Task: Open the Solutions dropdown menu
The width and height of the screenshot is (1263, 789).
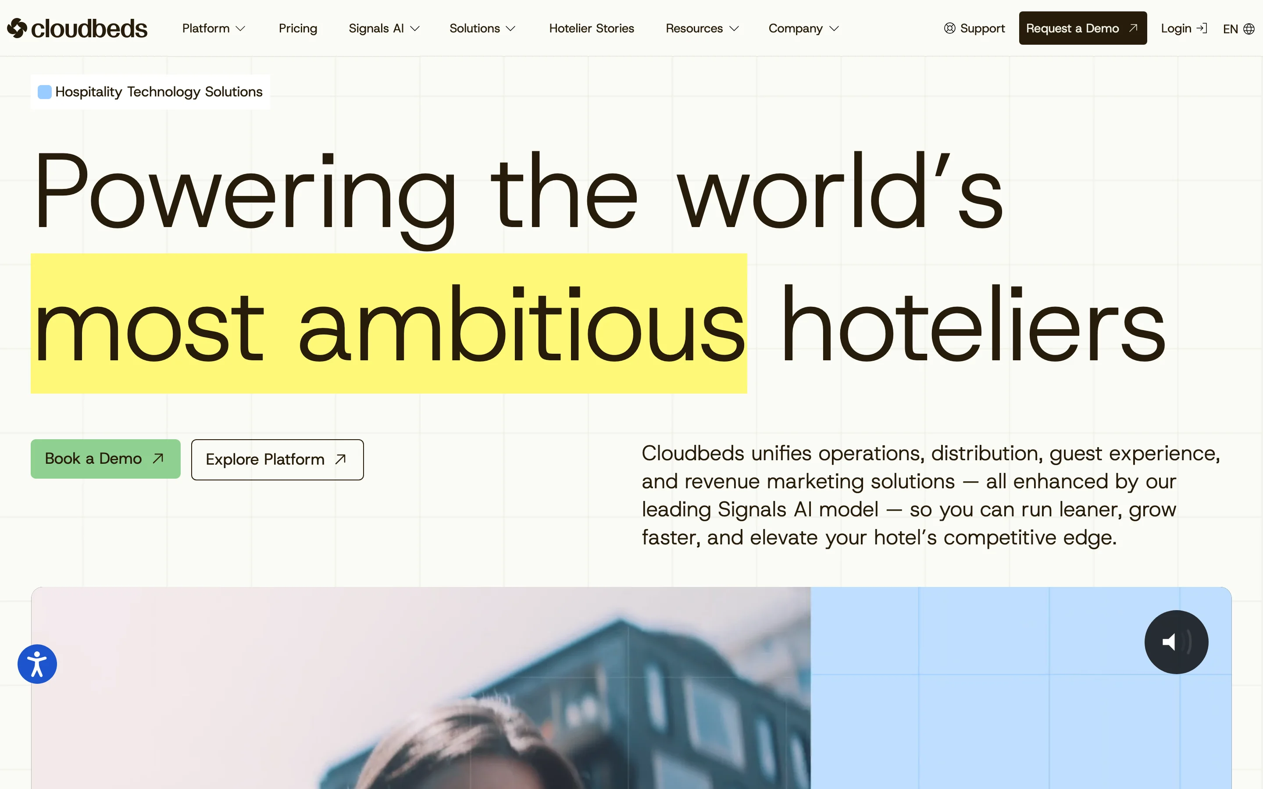Action: 482,28
